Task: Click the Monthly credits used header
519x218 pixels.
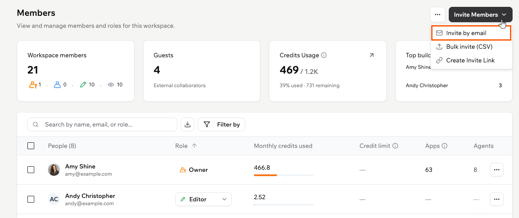Action: [283, 146]
